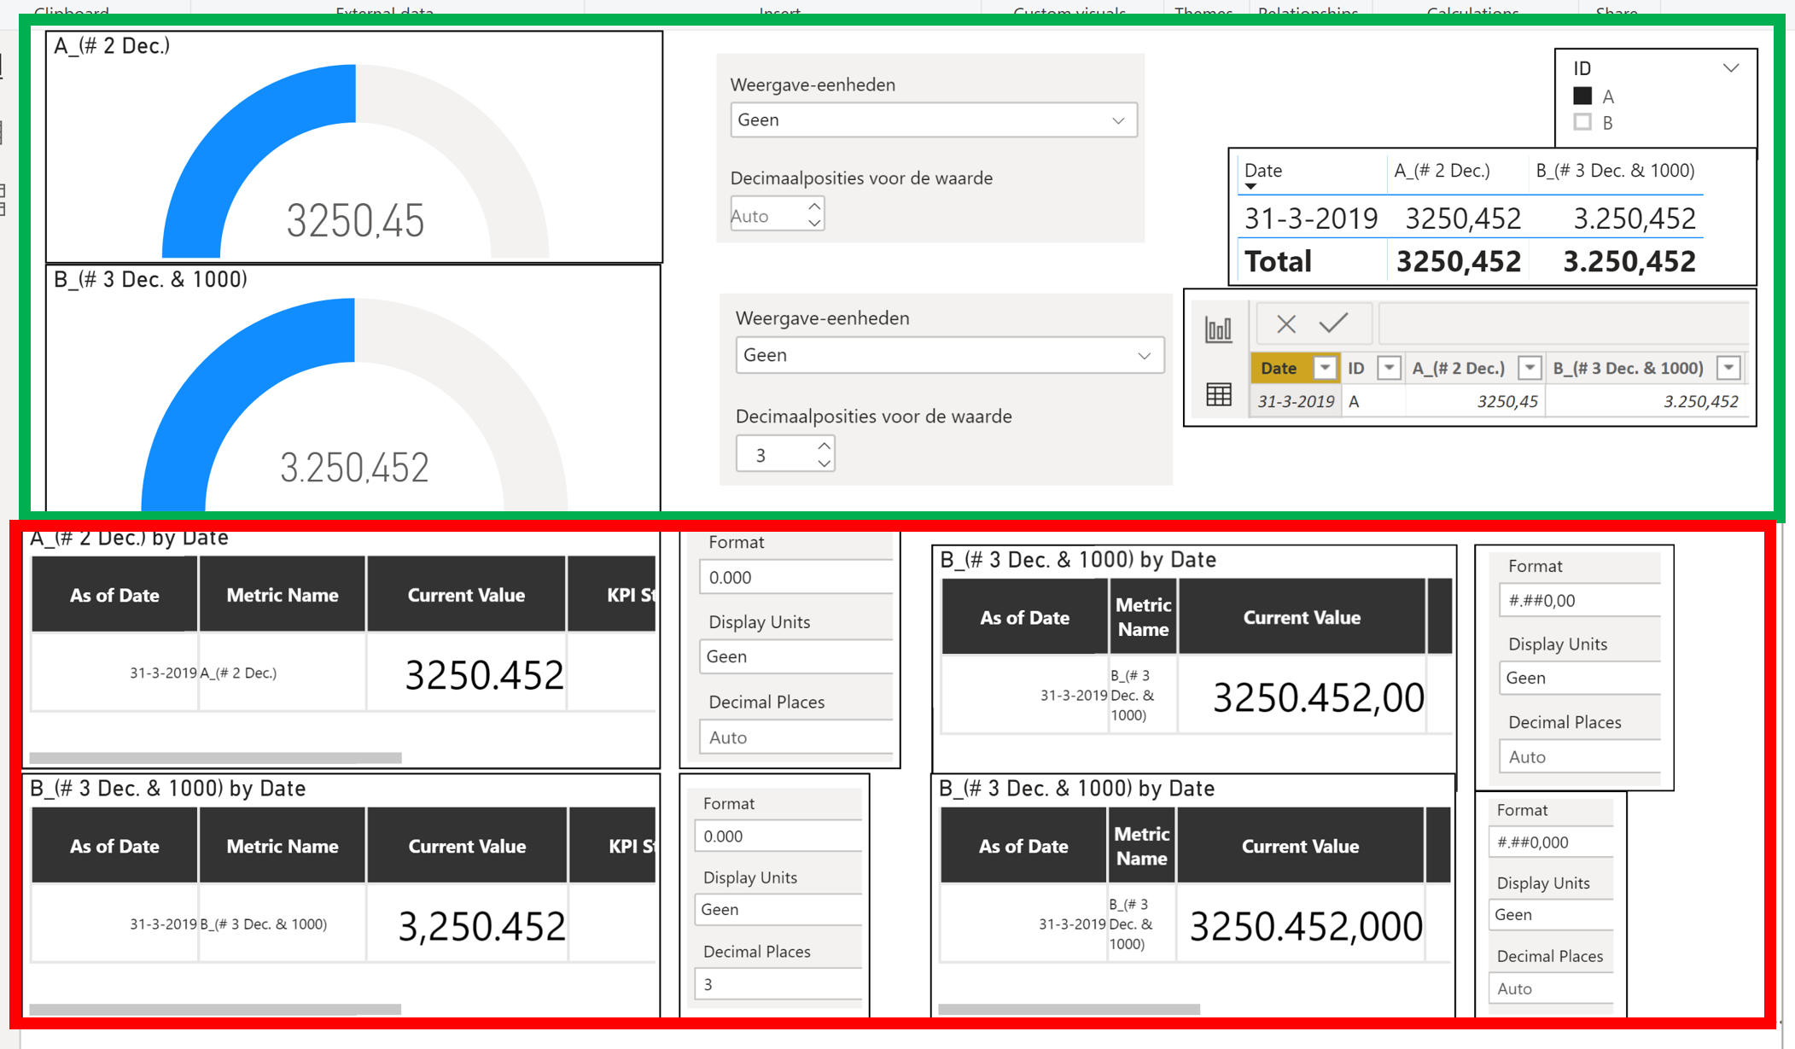Click gauge value 3250,45
The image size is (1795, 1049).
pos(355,221)
